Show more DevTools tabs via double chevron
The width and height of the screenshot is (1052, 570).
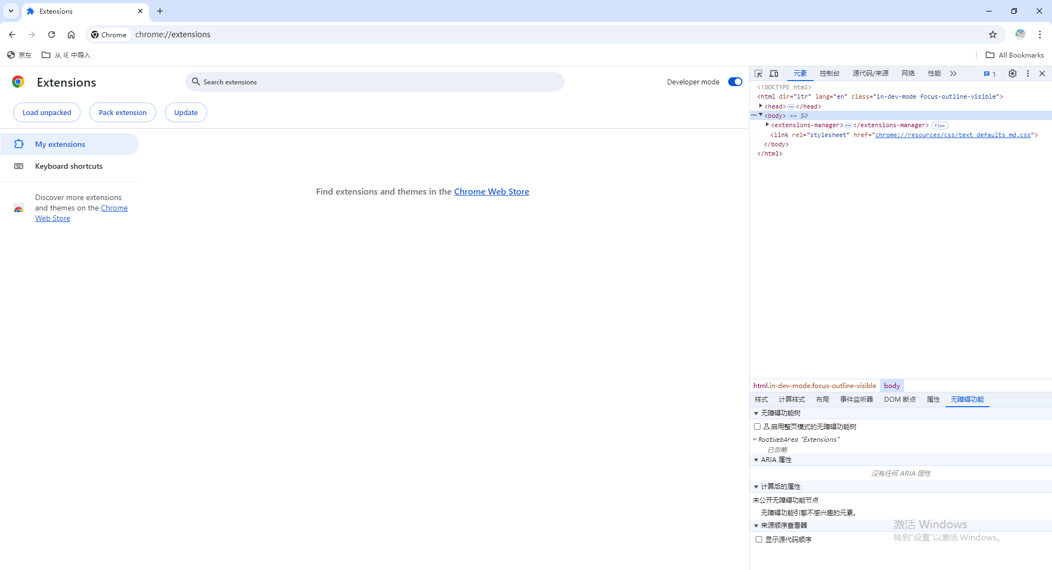pyautogui.click(x=953, y=73)
